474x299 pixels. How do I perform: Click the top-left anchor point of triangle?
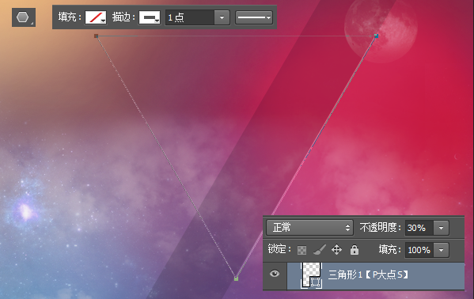pyautogui.click(x=96, y=36)
